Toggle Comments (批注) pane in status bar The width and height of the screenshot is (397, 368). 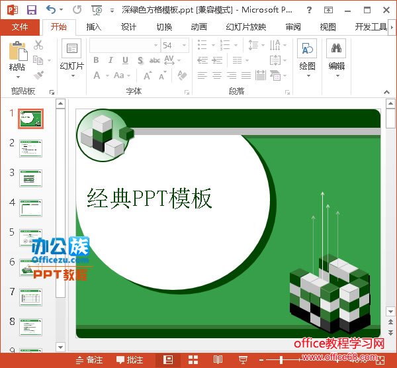[x=130, y=359]
